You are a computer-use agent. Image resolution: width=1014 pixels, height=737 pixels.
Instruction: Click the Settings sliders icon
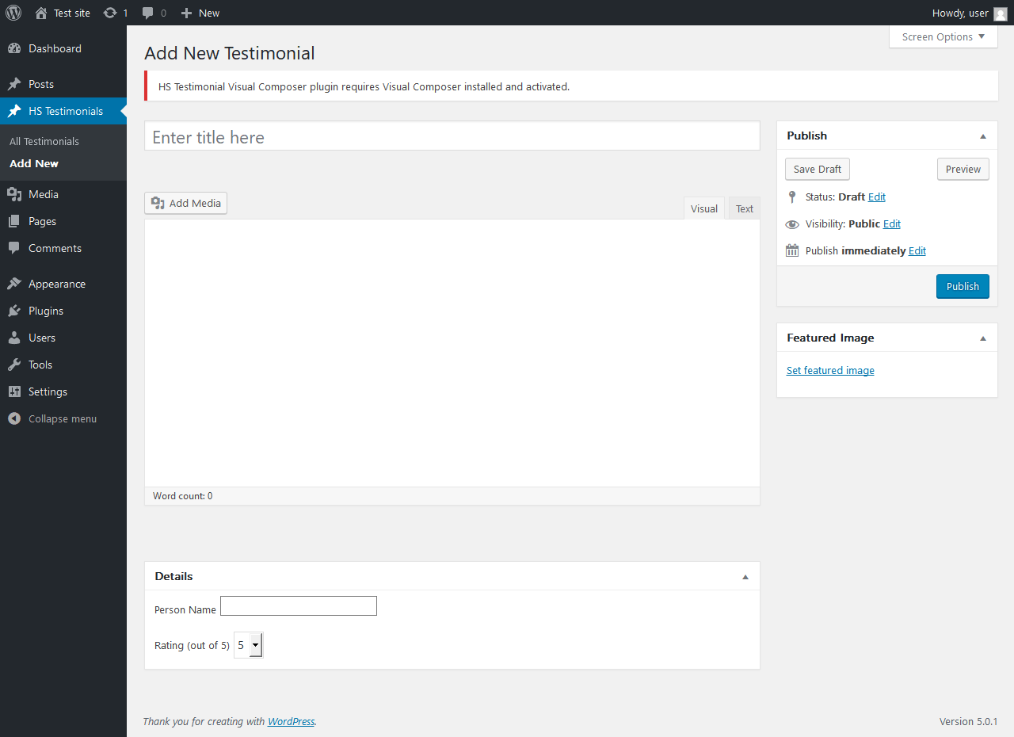(14, 391)
